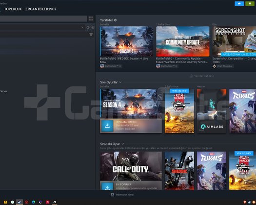Viewport: 256px width, 205px height.
Task: Open Community Update news thumbnail
Action: tap(183, 41)
